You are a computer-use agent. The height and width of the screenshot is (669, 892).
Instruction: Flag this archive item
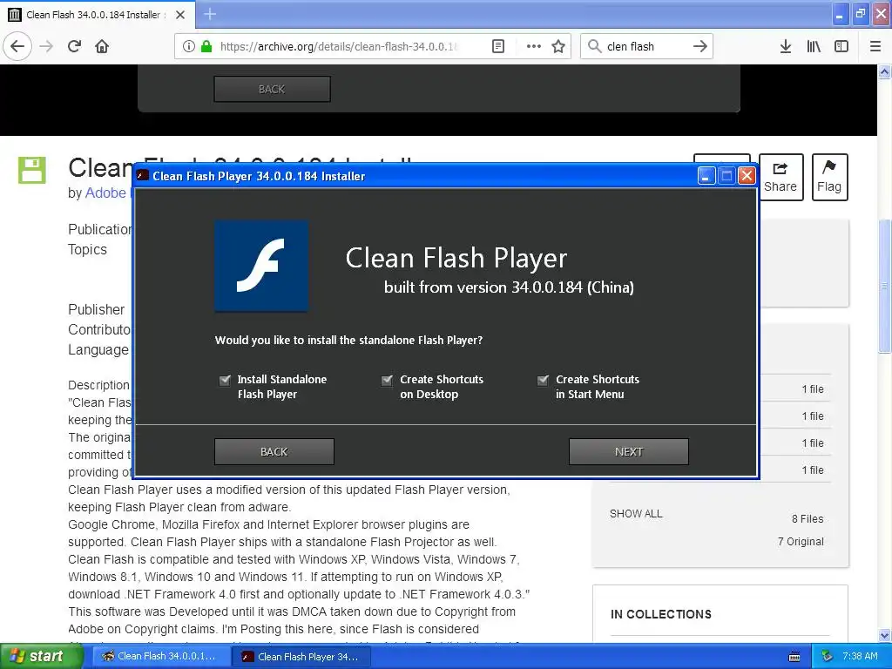coord(829,177)
